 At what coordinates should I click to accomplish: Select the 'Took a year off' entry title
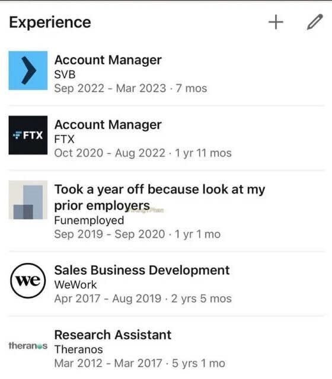tap(159, 197)
